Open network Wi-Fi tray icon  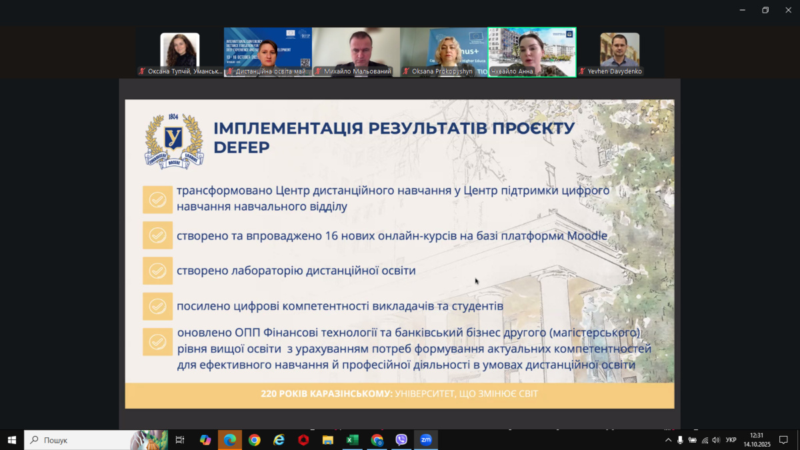point(705,440)
